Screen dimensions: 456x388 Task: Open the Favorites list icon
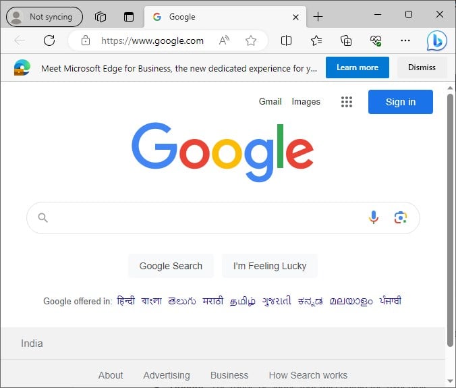pos(316,40)
